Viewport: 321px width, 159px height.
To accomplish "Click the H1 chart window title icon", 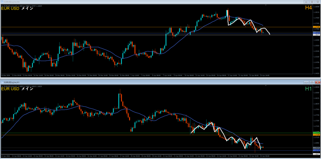I will click(2, 82).
